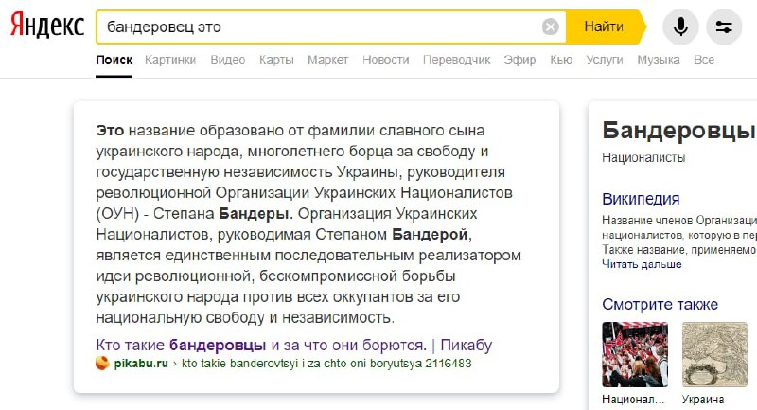Screen dimensions: 757x410
Task: Open the Национал... crowd thumbnail
Action: [x=635, y=354]
